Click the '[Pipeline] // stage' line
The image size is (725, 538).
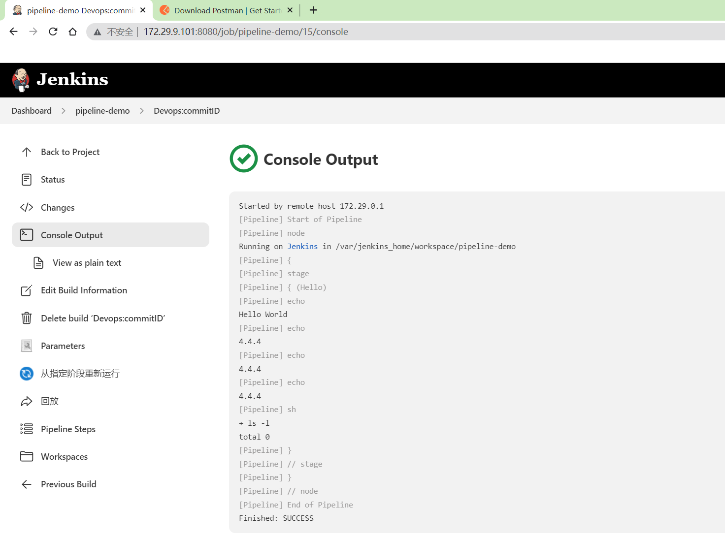coord(281,464)
